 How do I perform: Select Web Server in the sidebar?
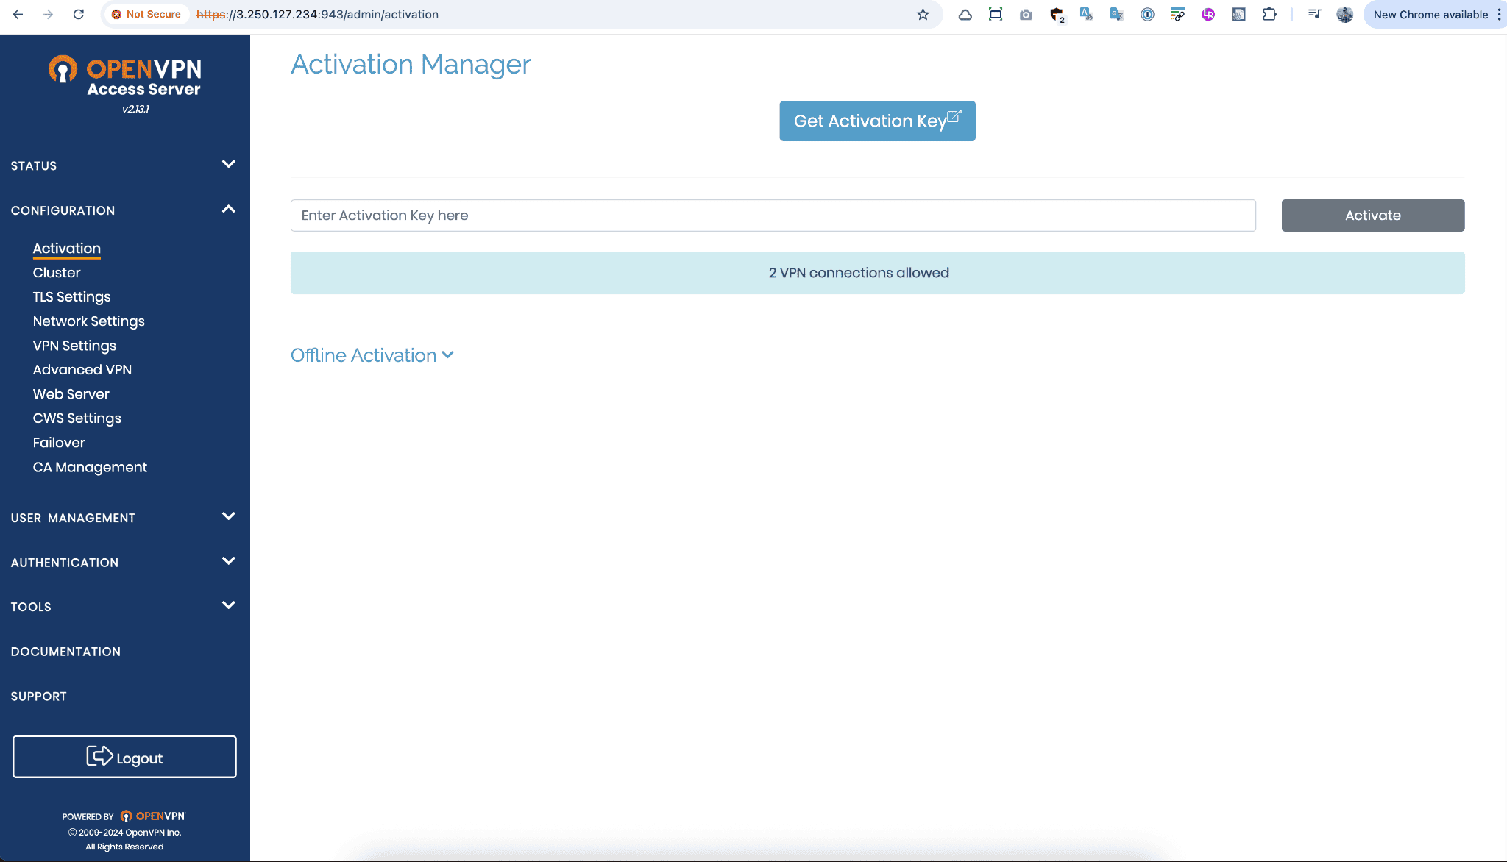pos(71,394)
